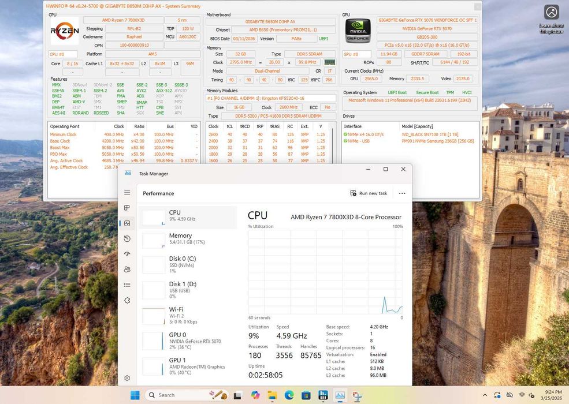Click the Wi-Fi icon in system tray
This screenshot has height=404, width=569.
pyautogui.click(x=522, y=395)
